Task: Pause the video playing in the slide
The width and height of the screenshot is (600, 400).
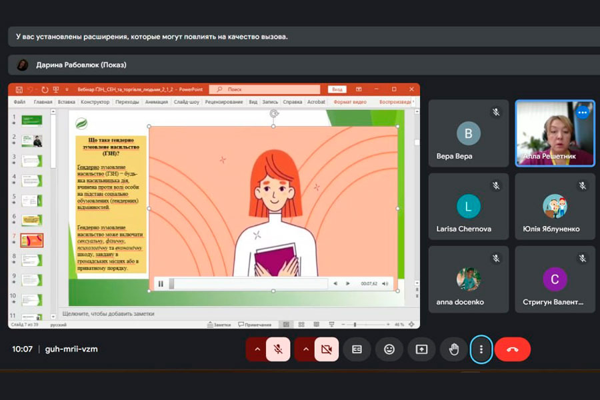Action: (x=161, y=284)
